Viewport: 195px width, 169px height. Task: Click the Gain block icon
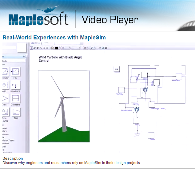[5, 99]
